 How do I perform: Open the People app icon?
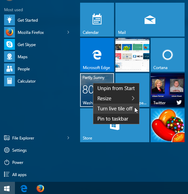pos(10,69)
